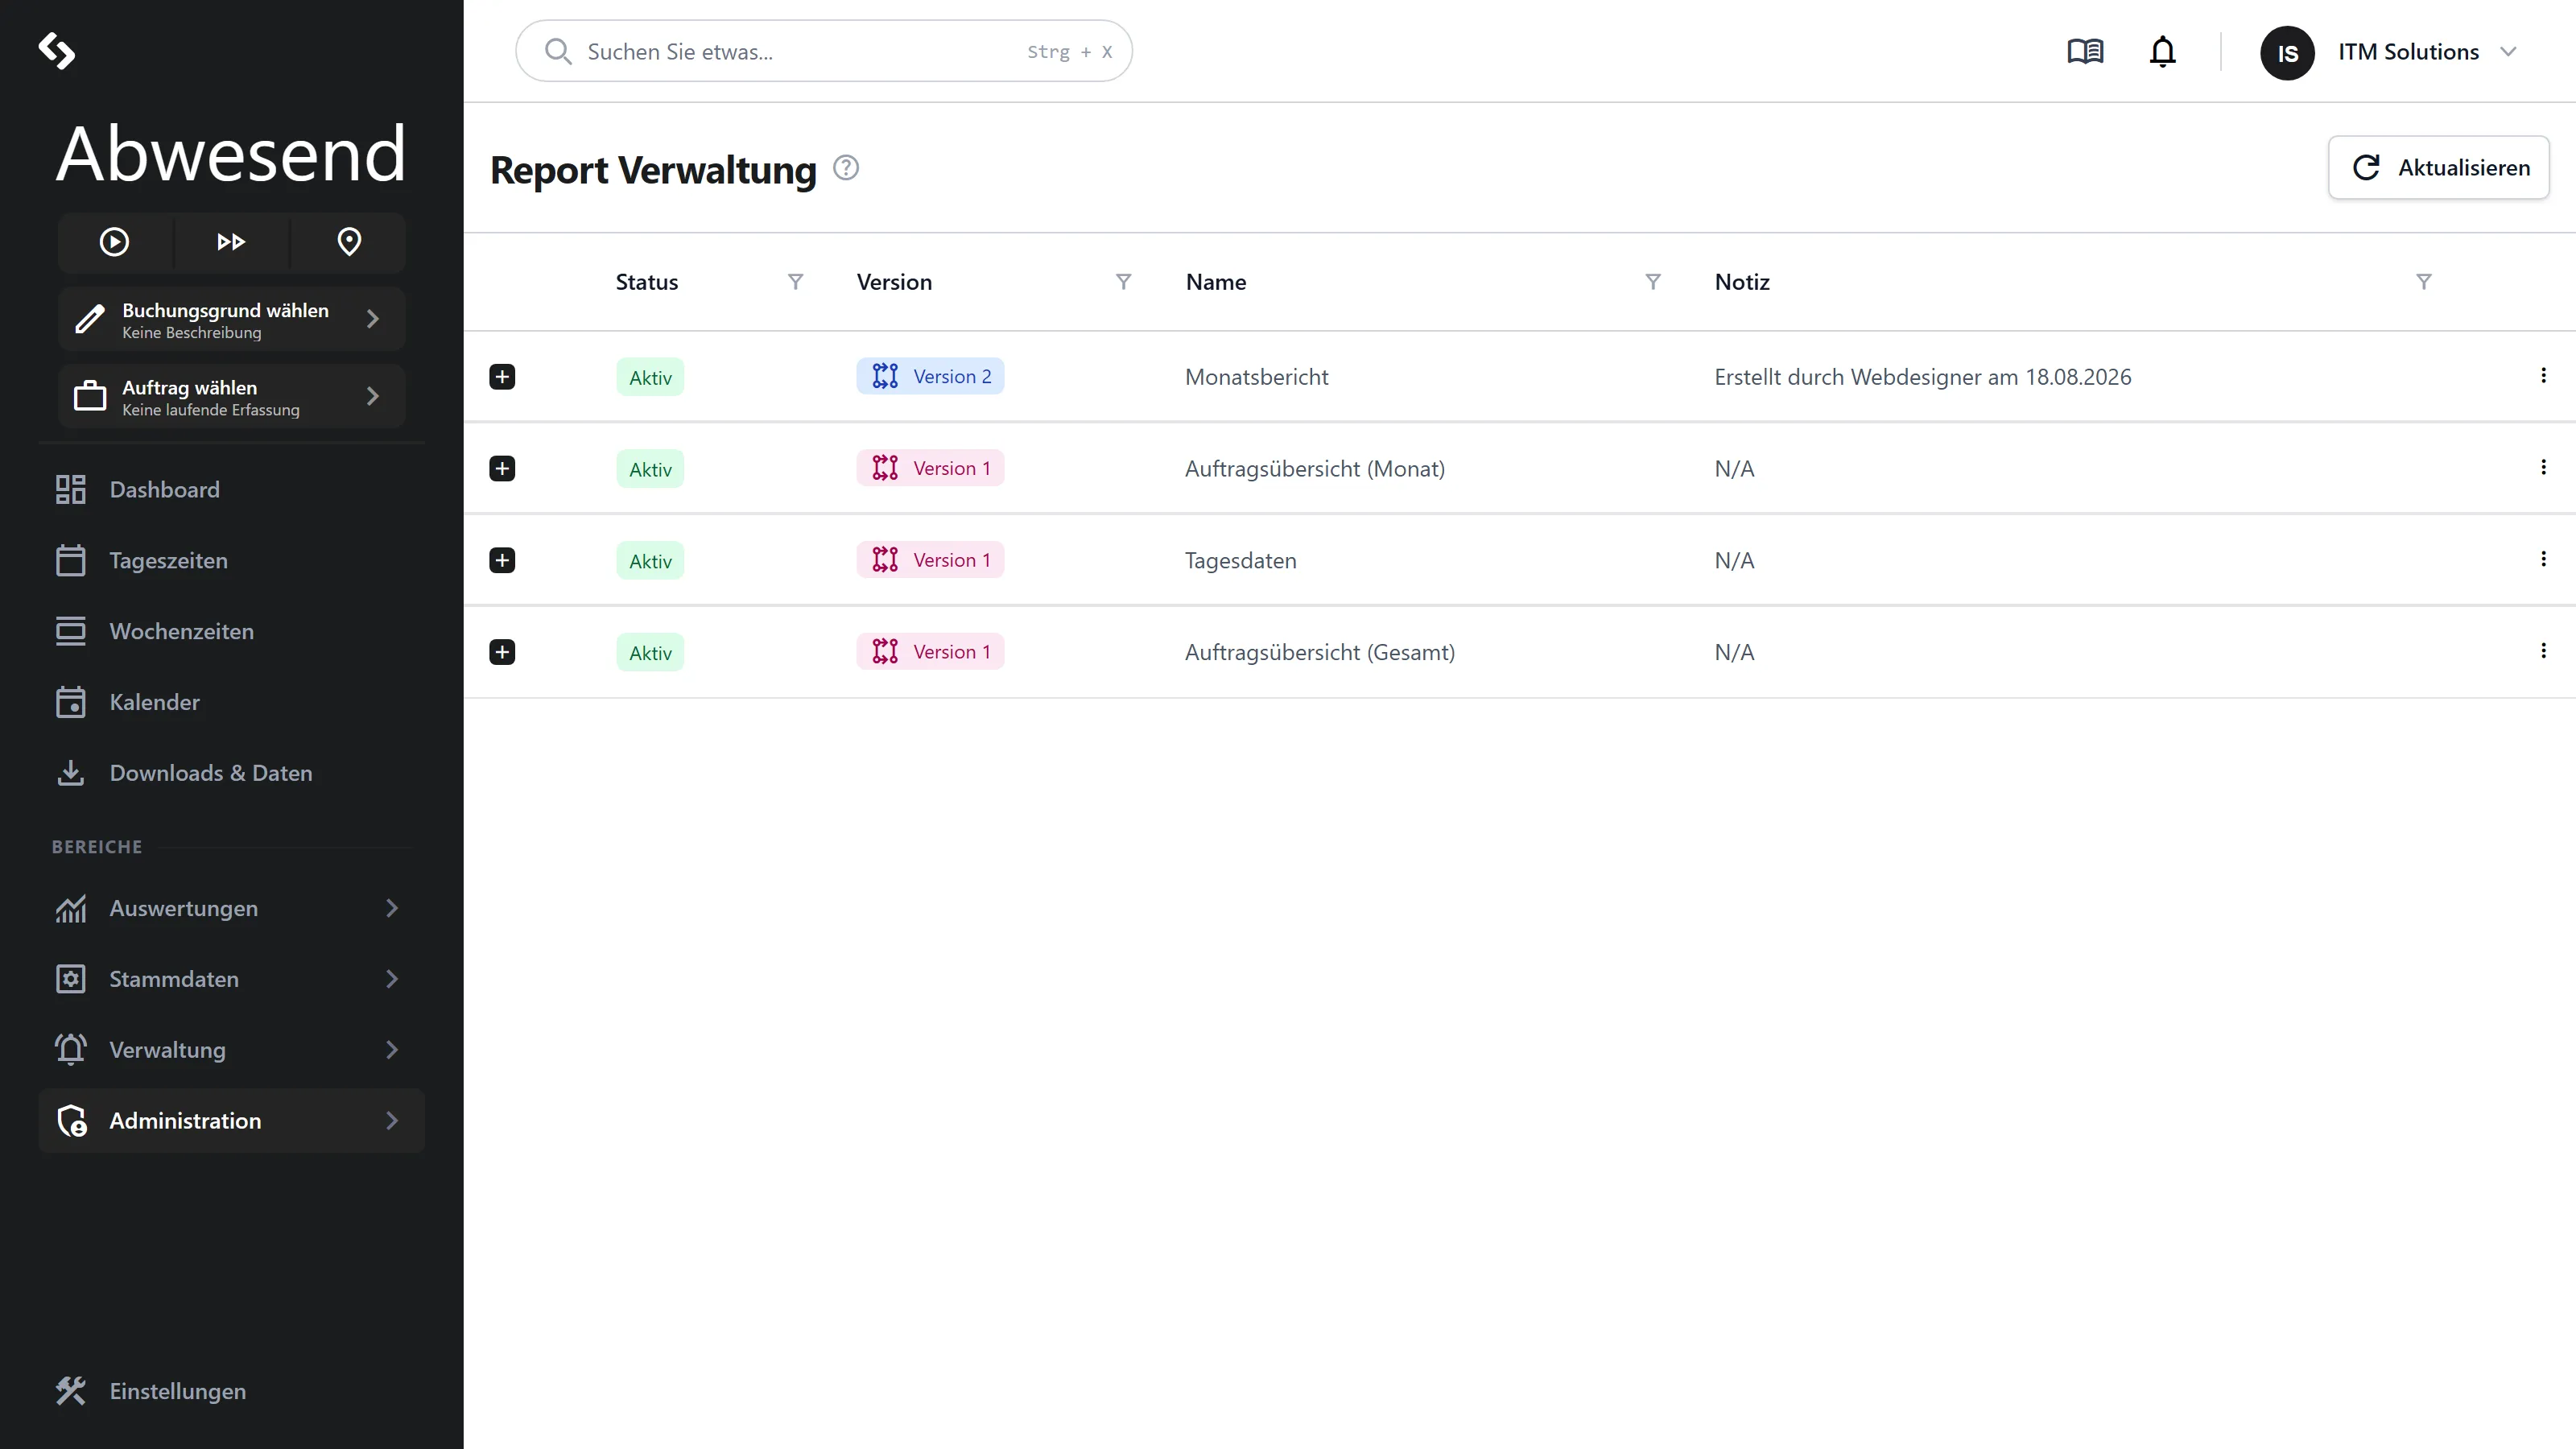Expand the Auftragsübersicht (Gesamt) row

(502, 653)
